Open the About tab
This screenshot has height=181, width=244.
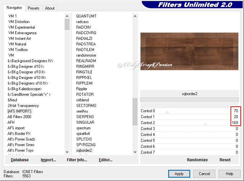tap(50, 8)
